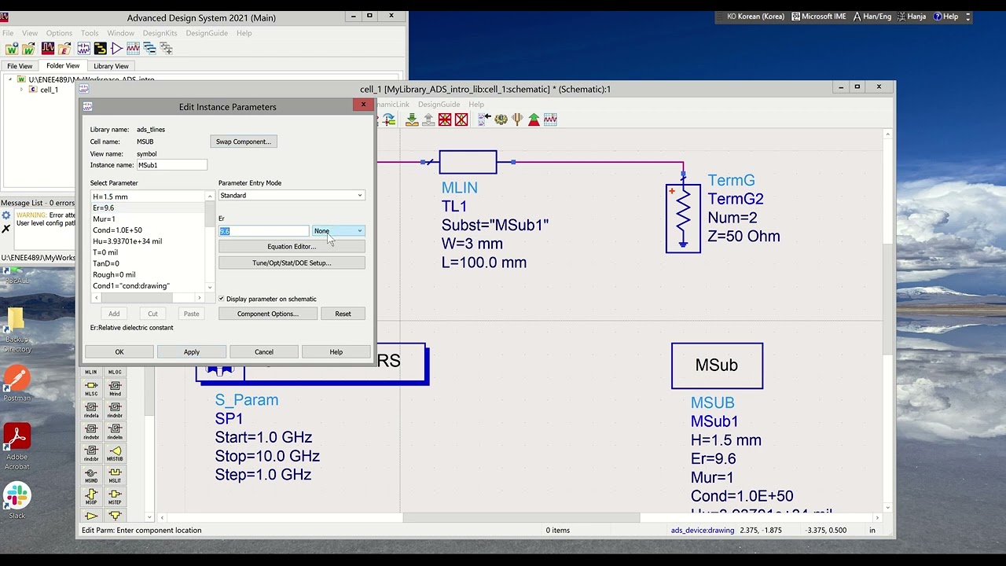Create new layout window from Main toolbar
Viewport: 1006px width, 566px height.
(101, 49)
